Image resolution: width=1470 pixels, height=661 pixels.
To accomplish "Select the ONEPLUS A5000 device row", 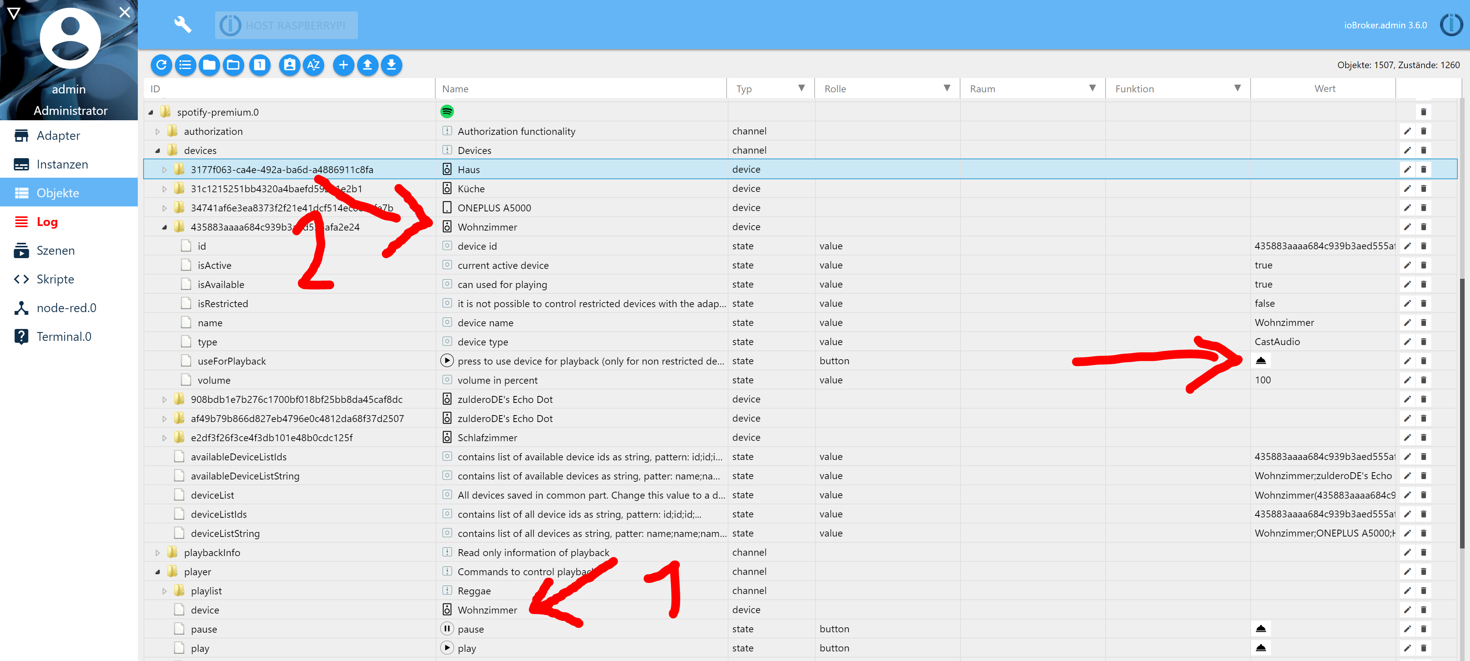I will 493,208.
